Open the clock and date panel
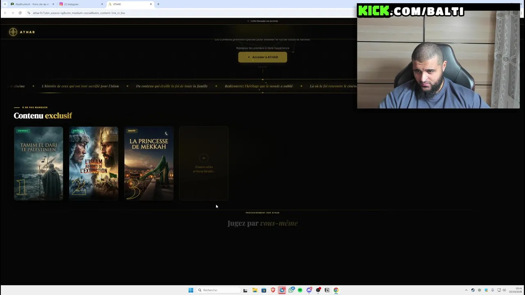525x295 pixels. click(516, 290)
